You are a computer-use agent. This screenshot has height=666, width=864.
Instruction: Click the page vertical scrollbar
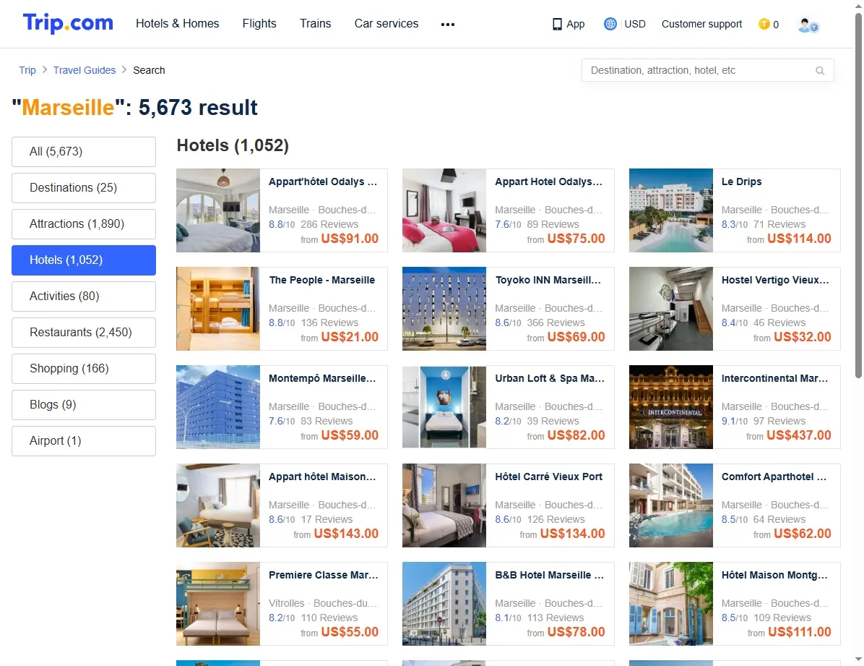(x=858, y=196)
